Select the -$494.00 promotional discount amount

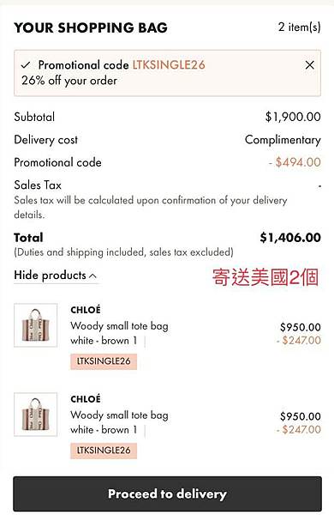click(x=295, y=162)
